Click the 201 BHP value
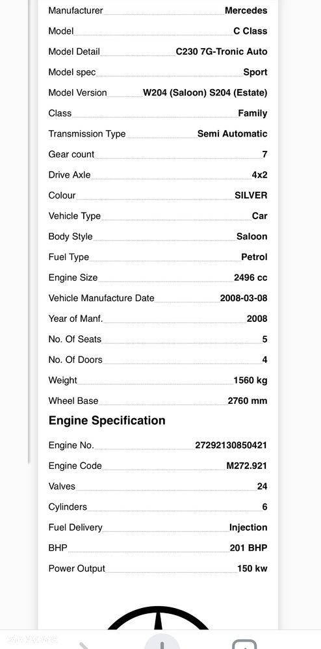This screenshot has height=649, width=321. [248, 548]
